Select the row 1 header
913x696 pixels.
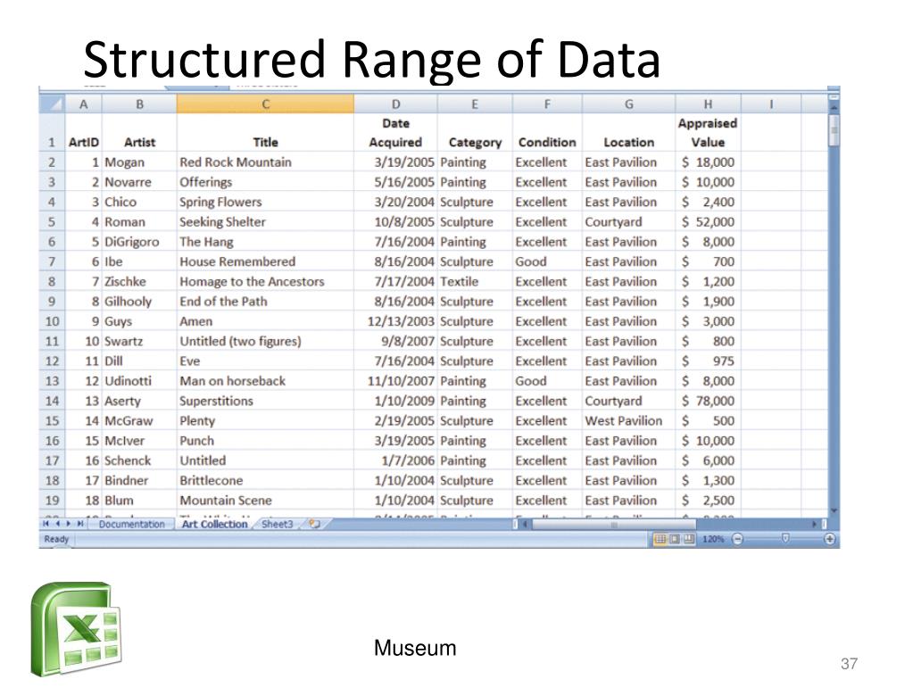point(52,133)
